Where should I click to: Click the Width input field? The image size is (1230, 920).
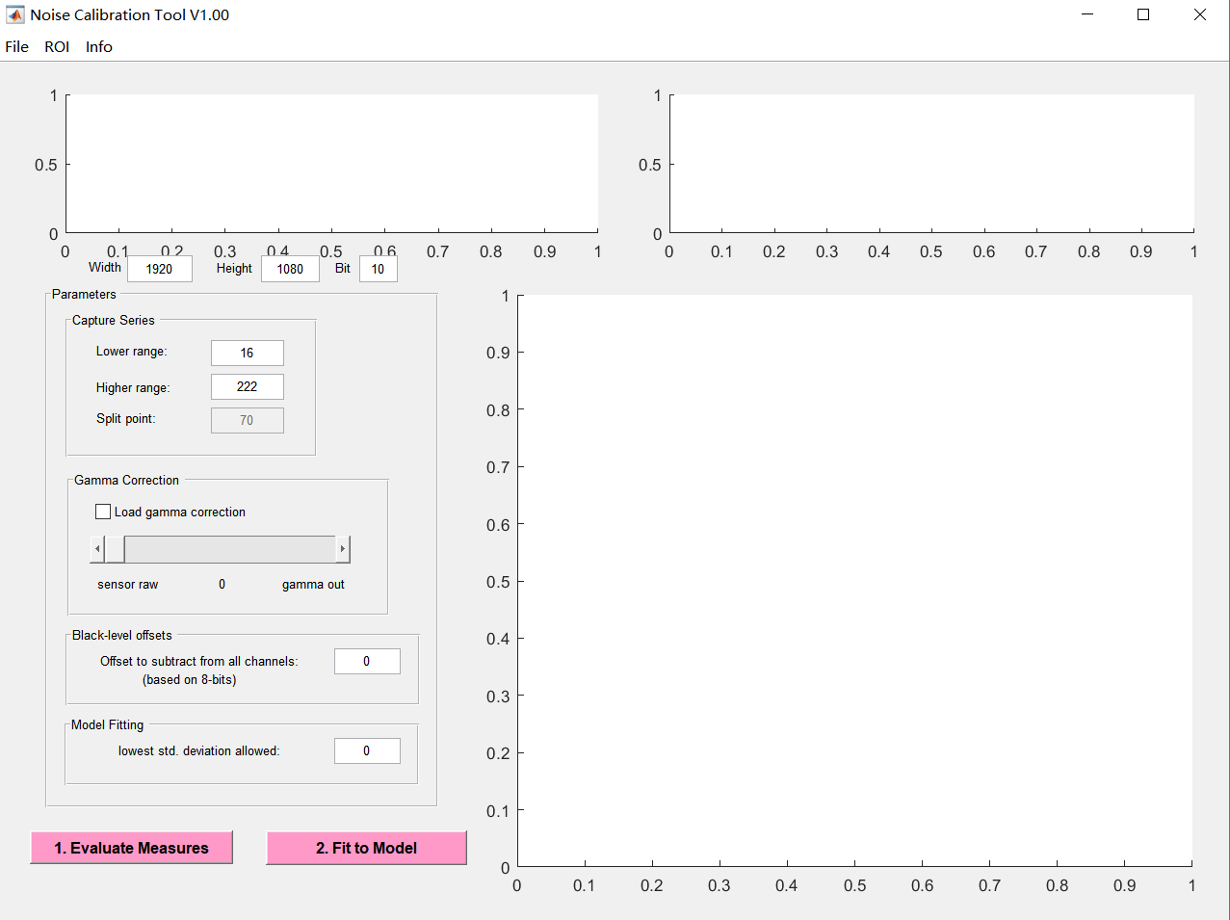pos(159,269)
